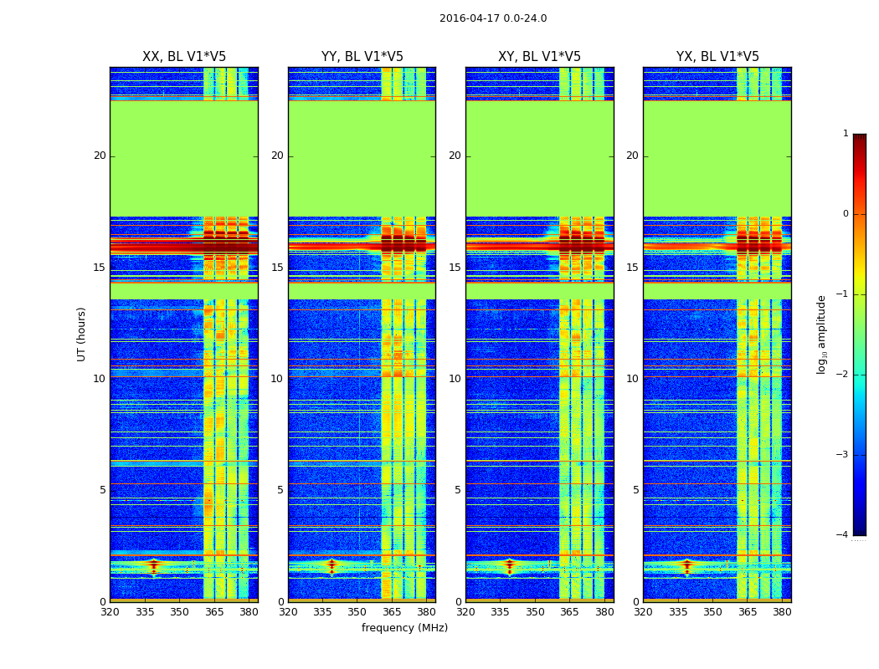The image size is (879, 669).
Task: Pick the dark blue bottom of colorbar
Action: [859, 530]
